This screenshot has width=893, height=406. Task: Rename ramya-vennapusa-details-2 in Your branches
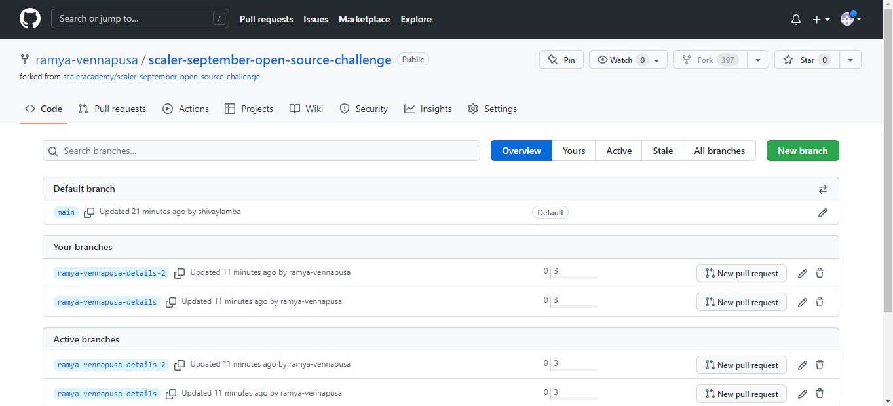tap(803, 273)
